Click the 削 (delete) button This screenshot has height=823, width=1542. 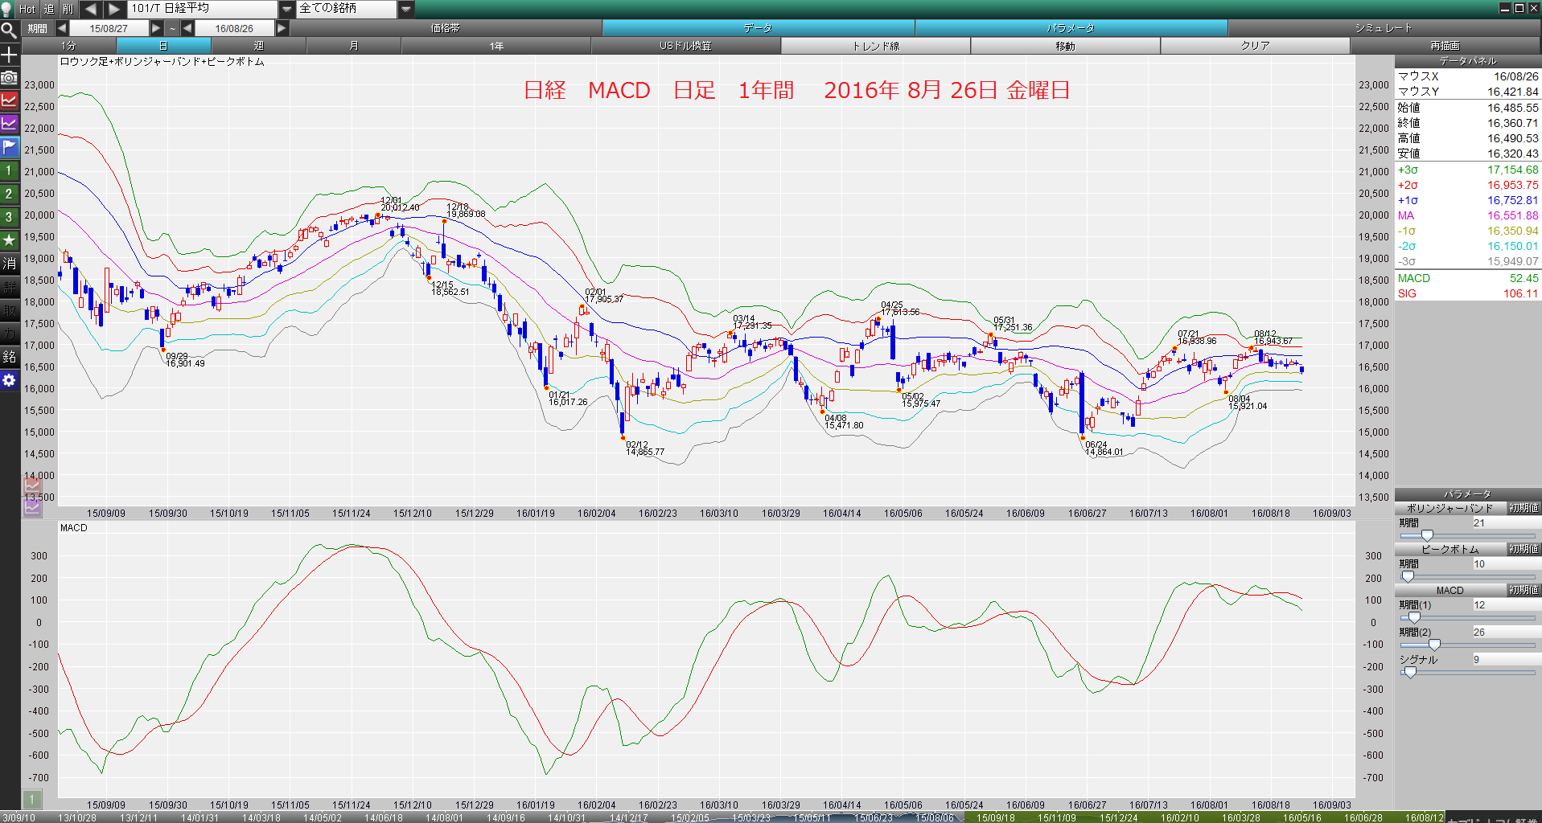tap(68, 9)
